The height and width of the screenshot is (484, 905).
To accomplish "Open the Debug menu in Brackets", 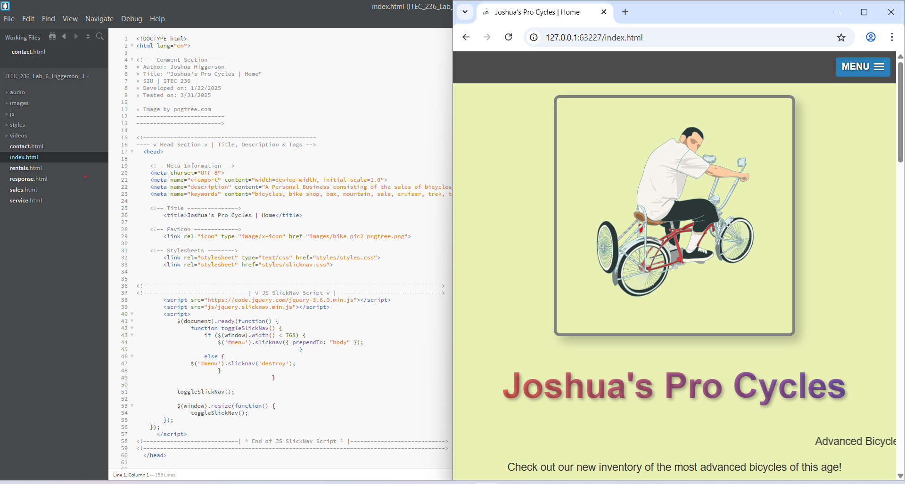I will coord(132,19).
